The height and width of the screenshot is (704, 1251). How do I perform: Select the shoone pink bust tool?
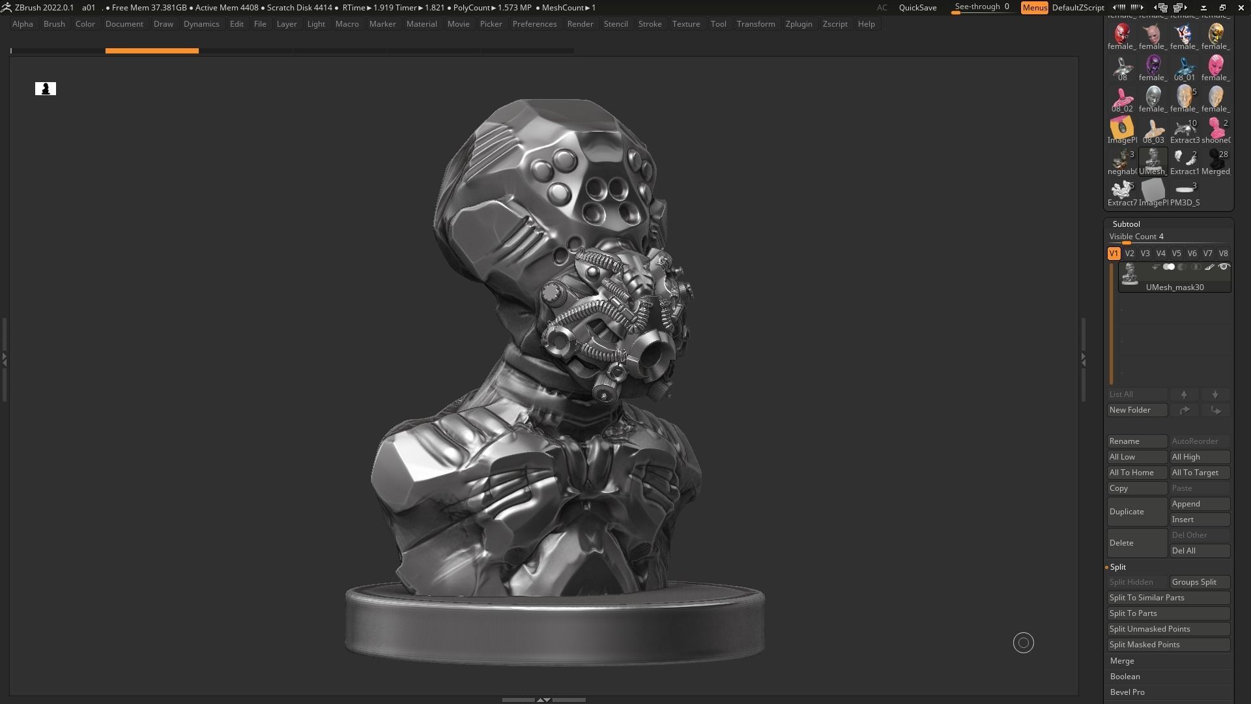click(x=1216, y=129)
